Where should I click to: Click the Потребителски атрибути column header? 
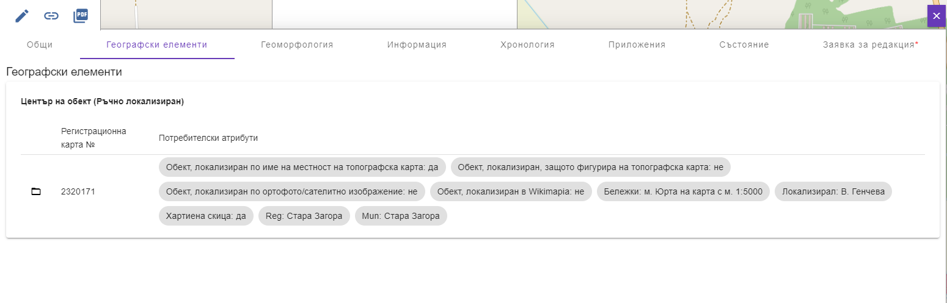coord(208,138)
